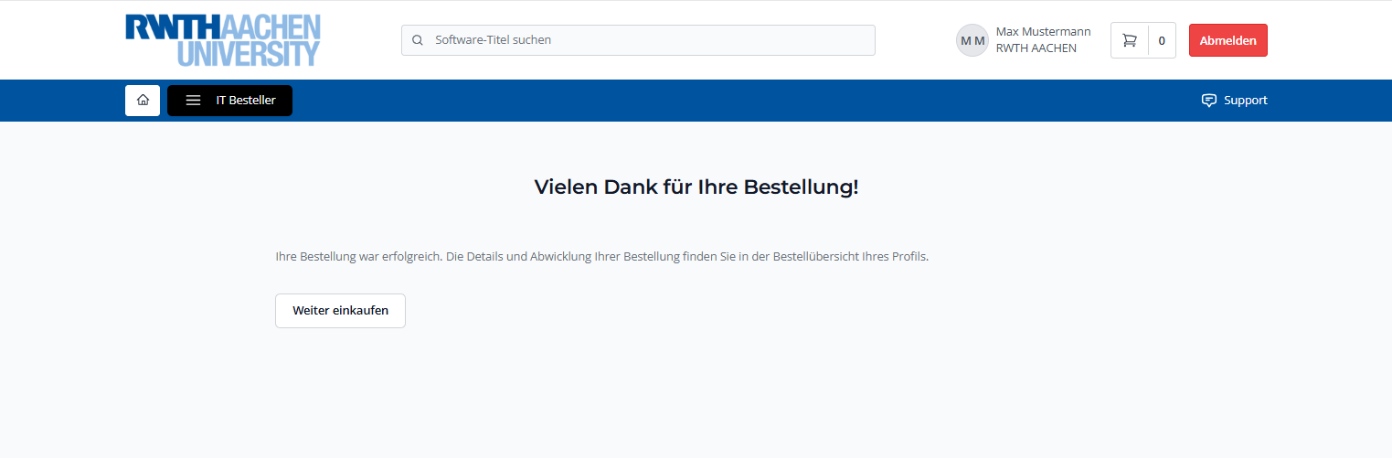Screen dimensions: 1392x459
Task: Click the order success message paragraph
Action: coord(601,257)
